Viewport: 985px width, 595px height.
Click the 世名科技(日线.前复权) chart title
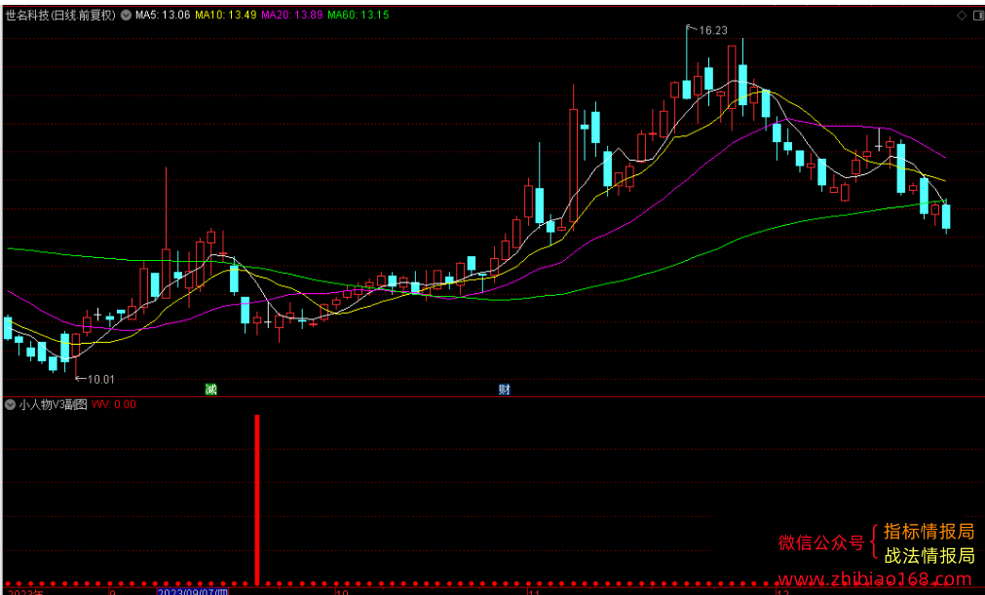tap(61, 15)
